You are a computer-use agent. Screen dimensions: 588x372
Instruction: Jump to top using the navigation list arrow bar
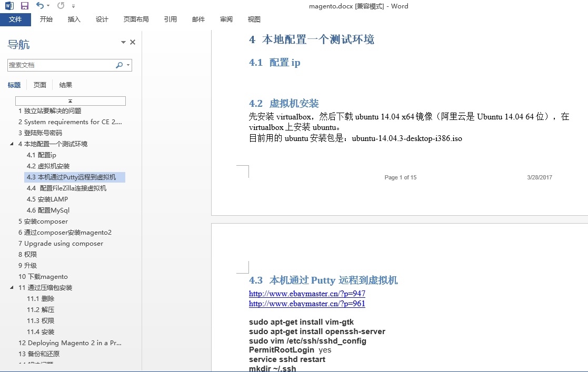[x=70, y=100]
